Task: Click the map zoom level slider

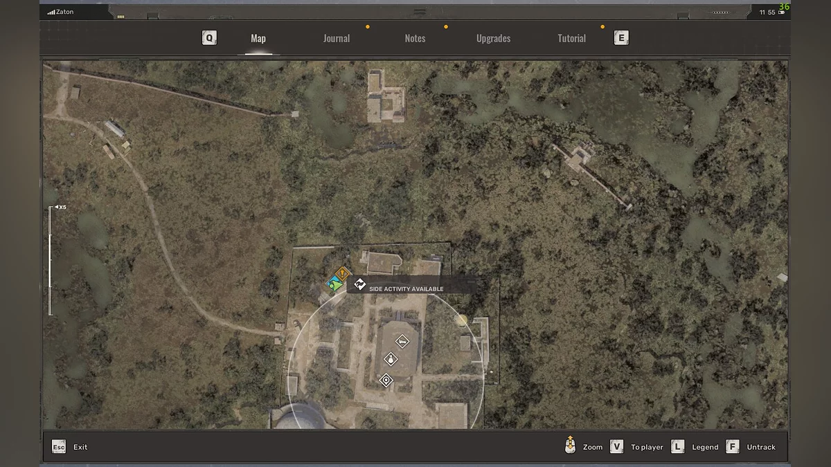Action: (50, 261)
